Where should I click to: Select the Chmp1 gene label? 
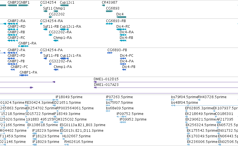(59, 8)
